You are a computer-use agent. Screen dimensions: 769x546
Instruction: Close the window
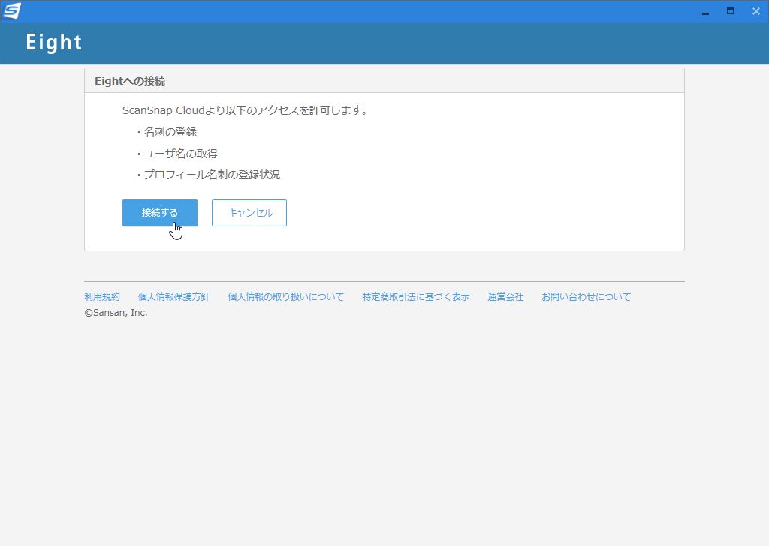tap(755, 11)
